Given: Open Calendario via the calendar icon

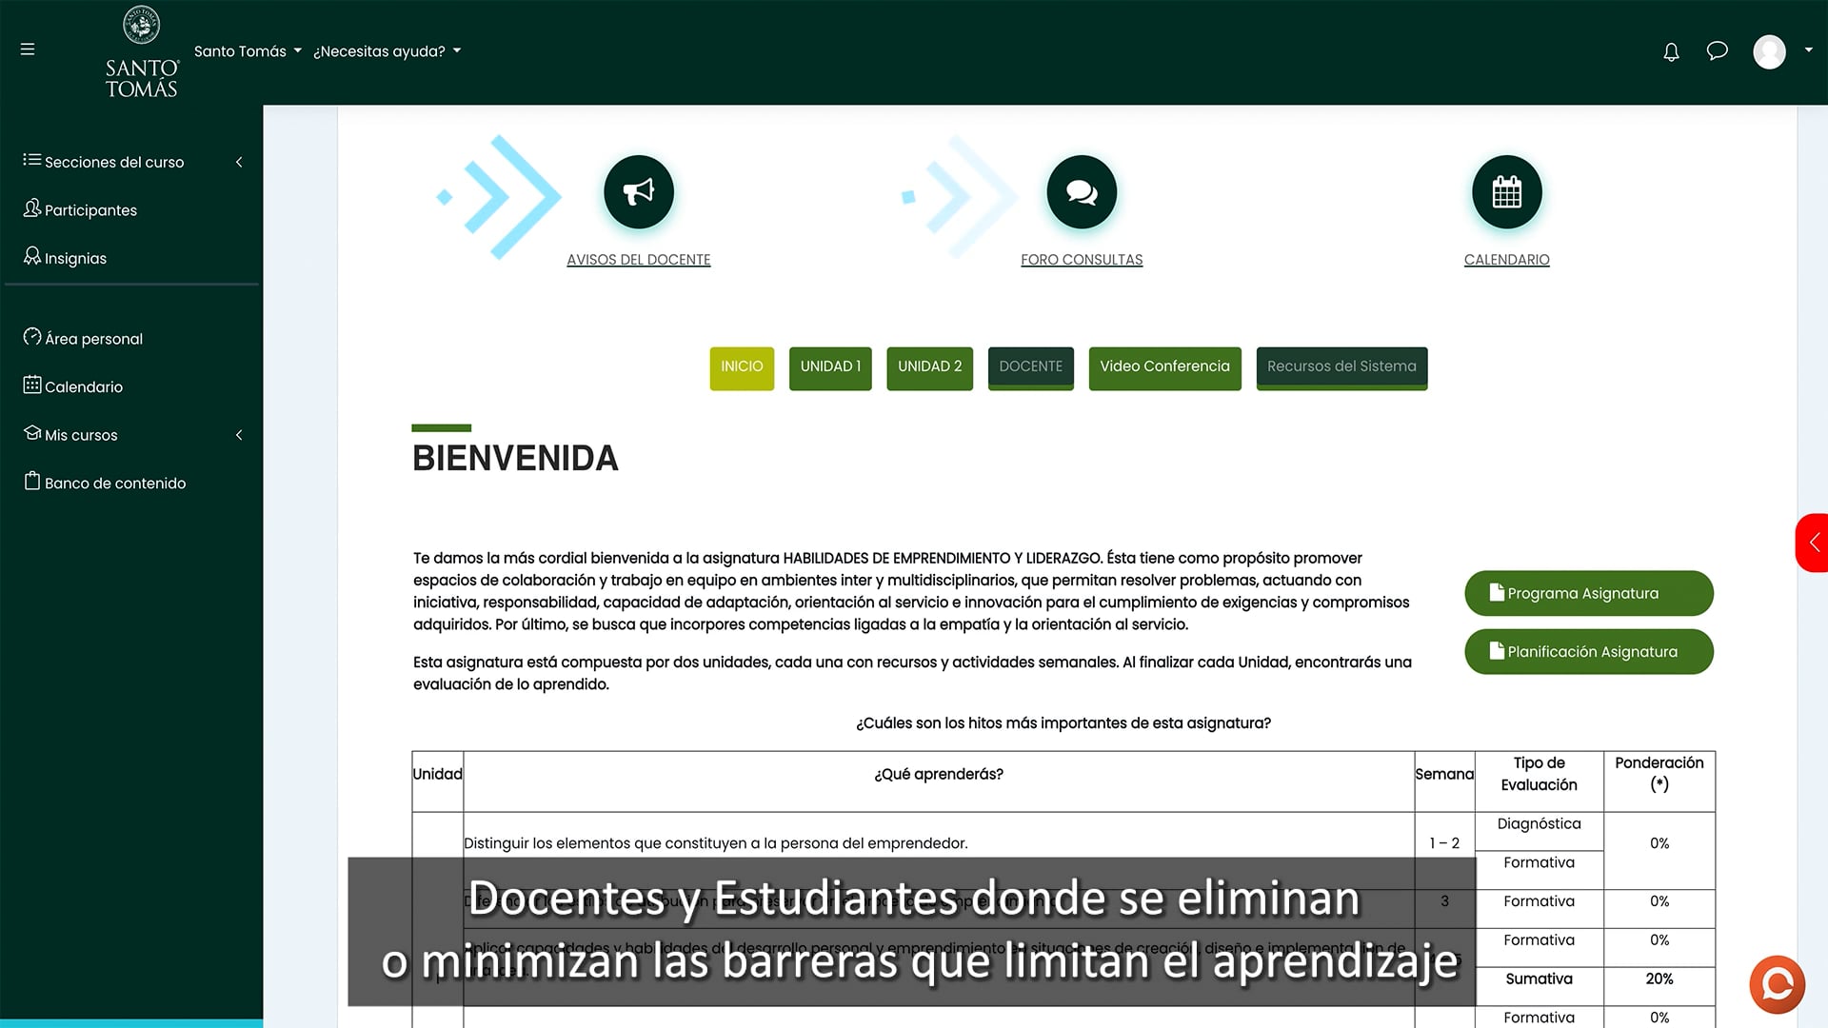Looking at the screenshot, I should coord(1506,191).
